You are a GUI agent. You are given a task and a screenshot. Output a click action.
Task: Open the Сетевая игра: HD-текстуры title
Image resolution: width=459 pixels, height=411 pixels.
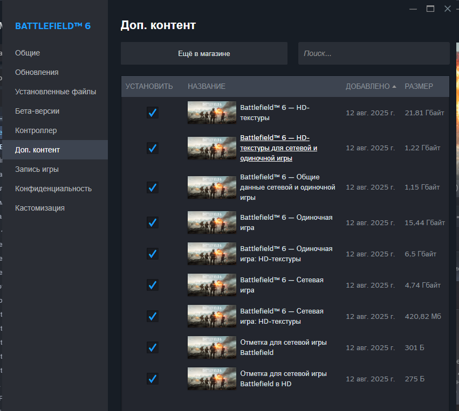tap(282, 316)
